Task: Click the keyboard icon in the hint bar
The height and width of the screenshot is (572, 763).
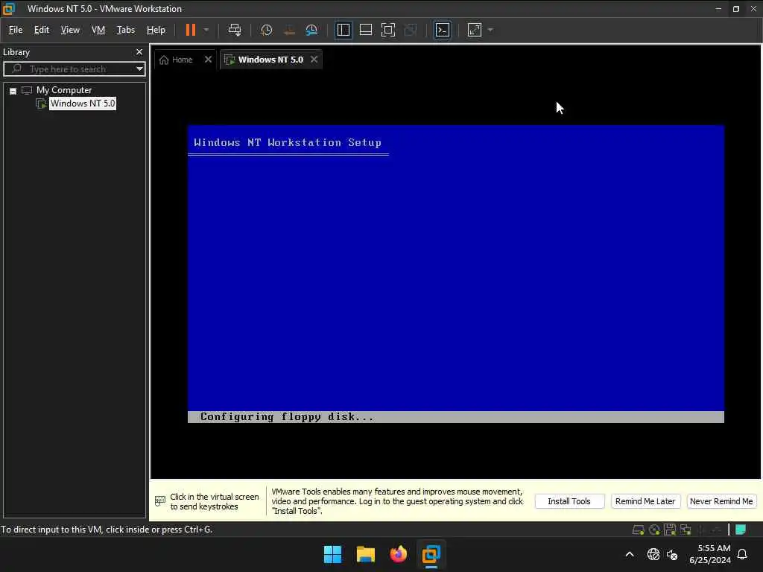Action: (160, 501)
